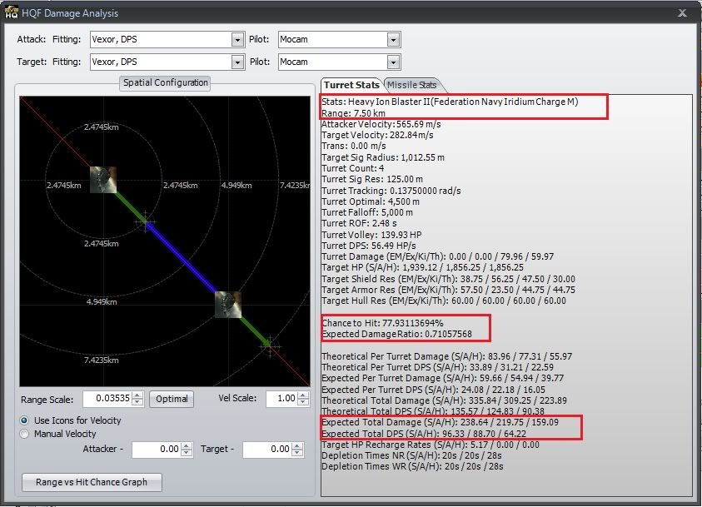Increase Vel Scale with up arrow
Screen dimensions: 702x507
click(304, 395)
